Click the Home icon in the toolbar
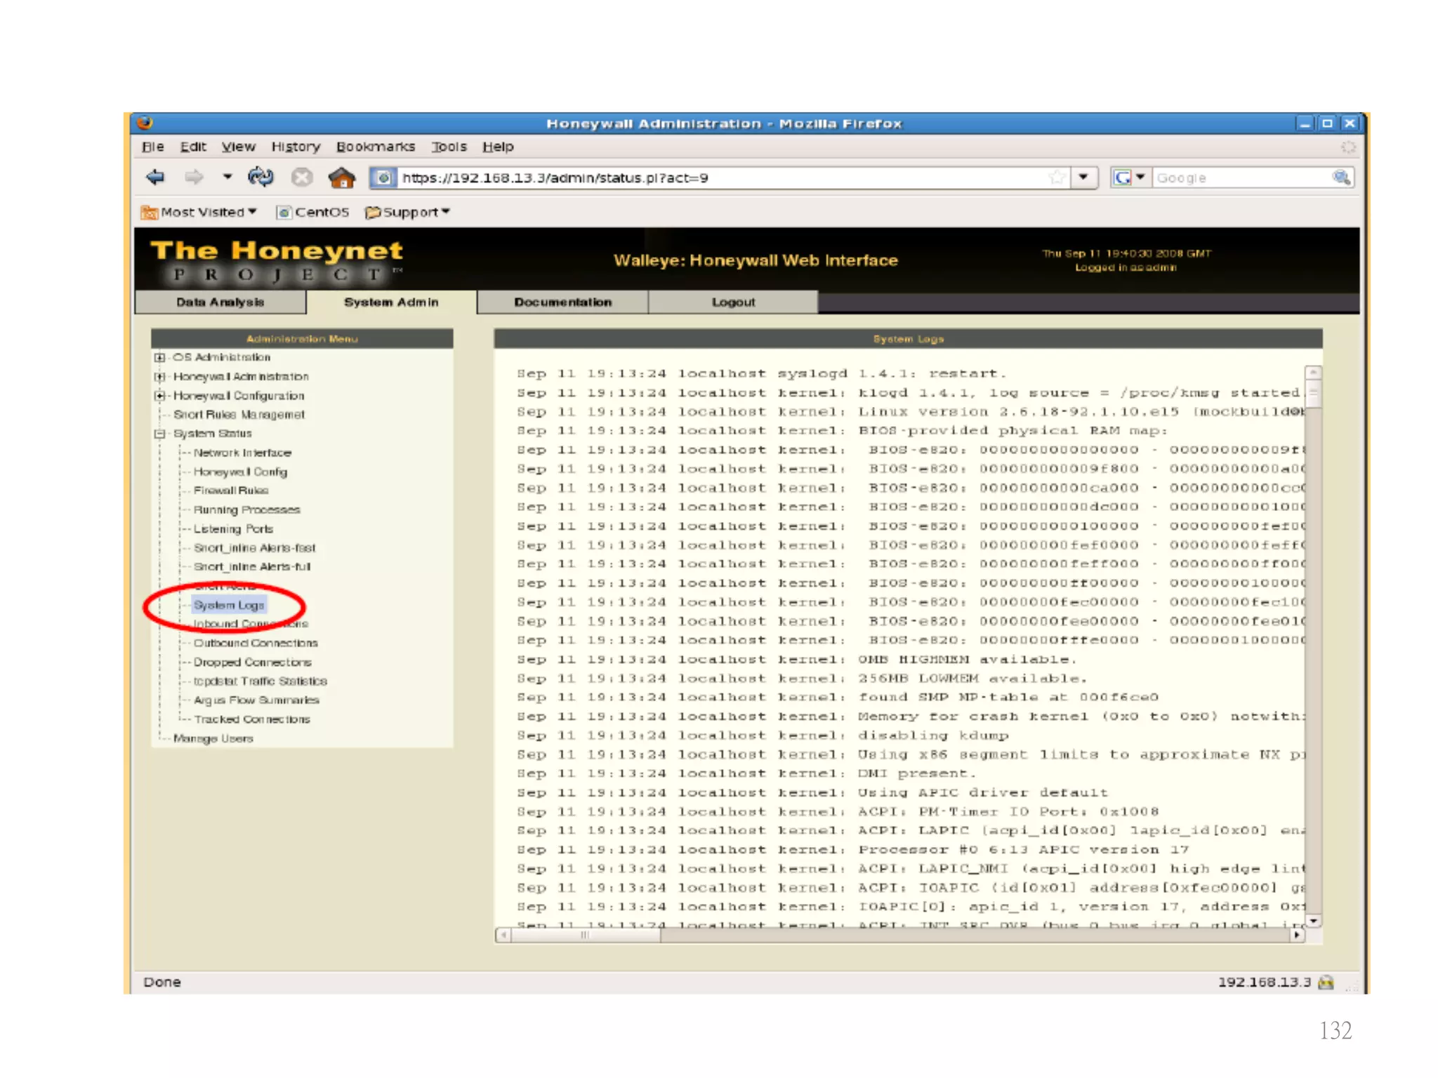The width and height of the screenshot is (1438, 1078). point(341,178)
